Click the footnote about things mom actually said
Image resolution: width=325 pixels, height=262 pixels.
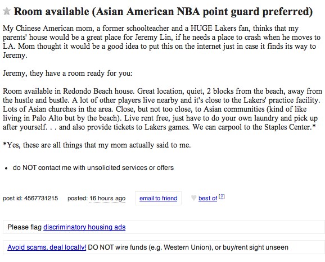97,145
